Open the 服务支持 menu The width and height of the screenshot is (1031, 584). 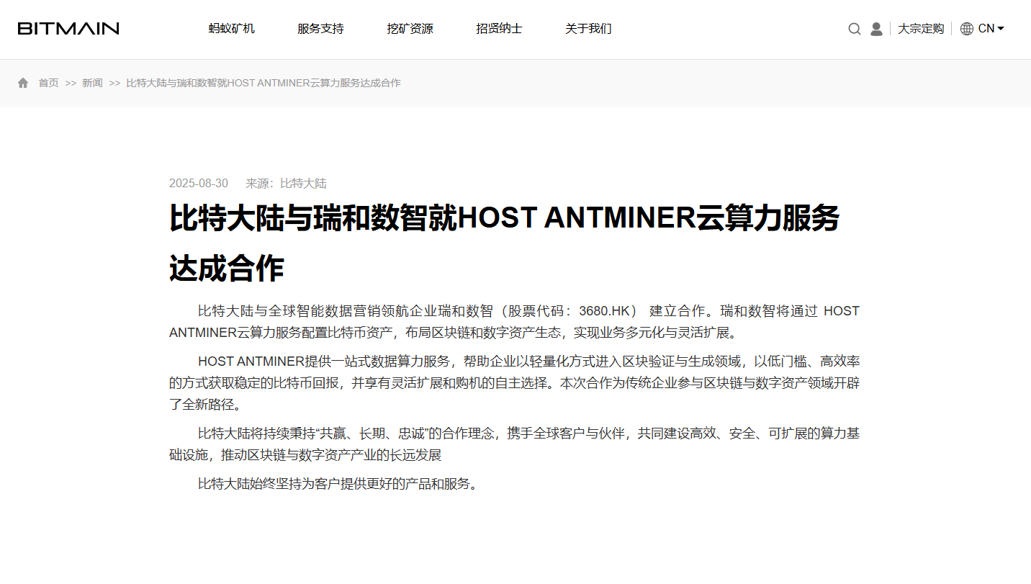(x=320, y=28)
